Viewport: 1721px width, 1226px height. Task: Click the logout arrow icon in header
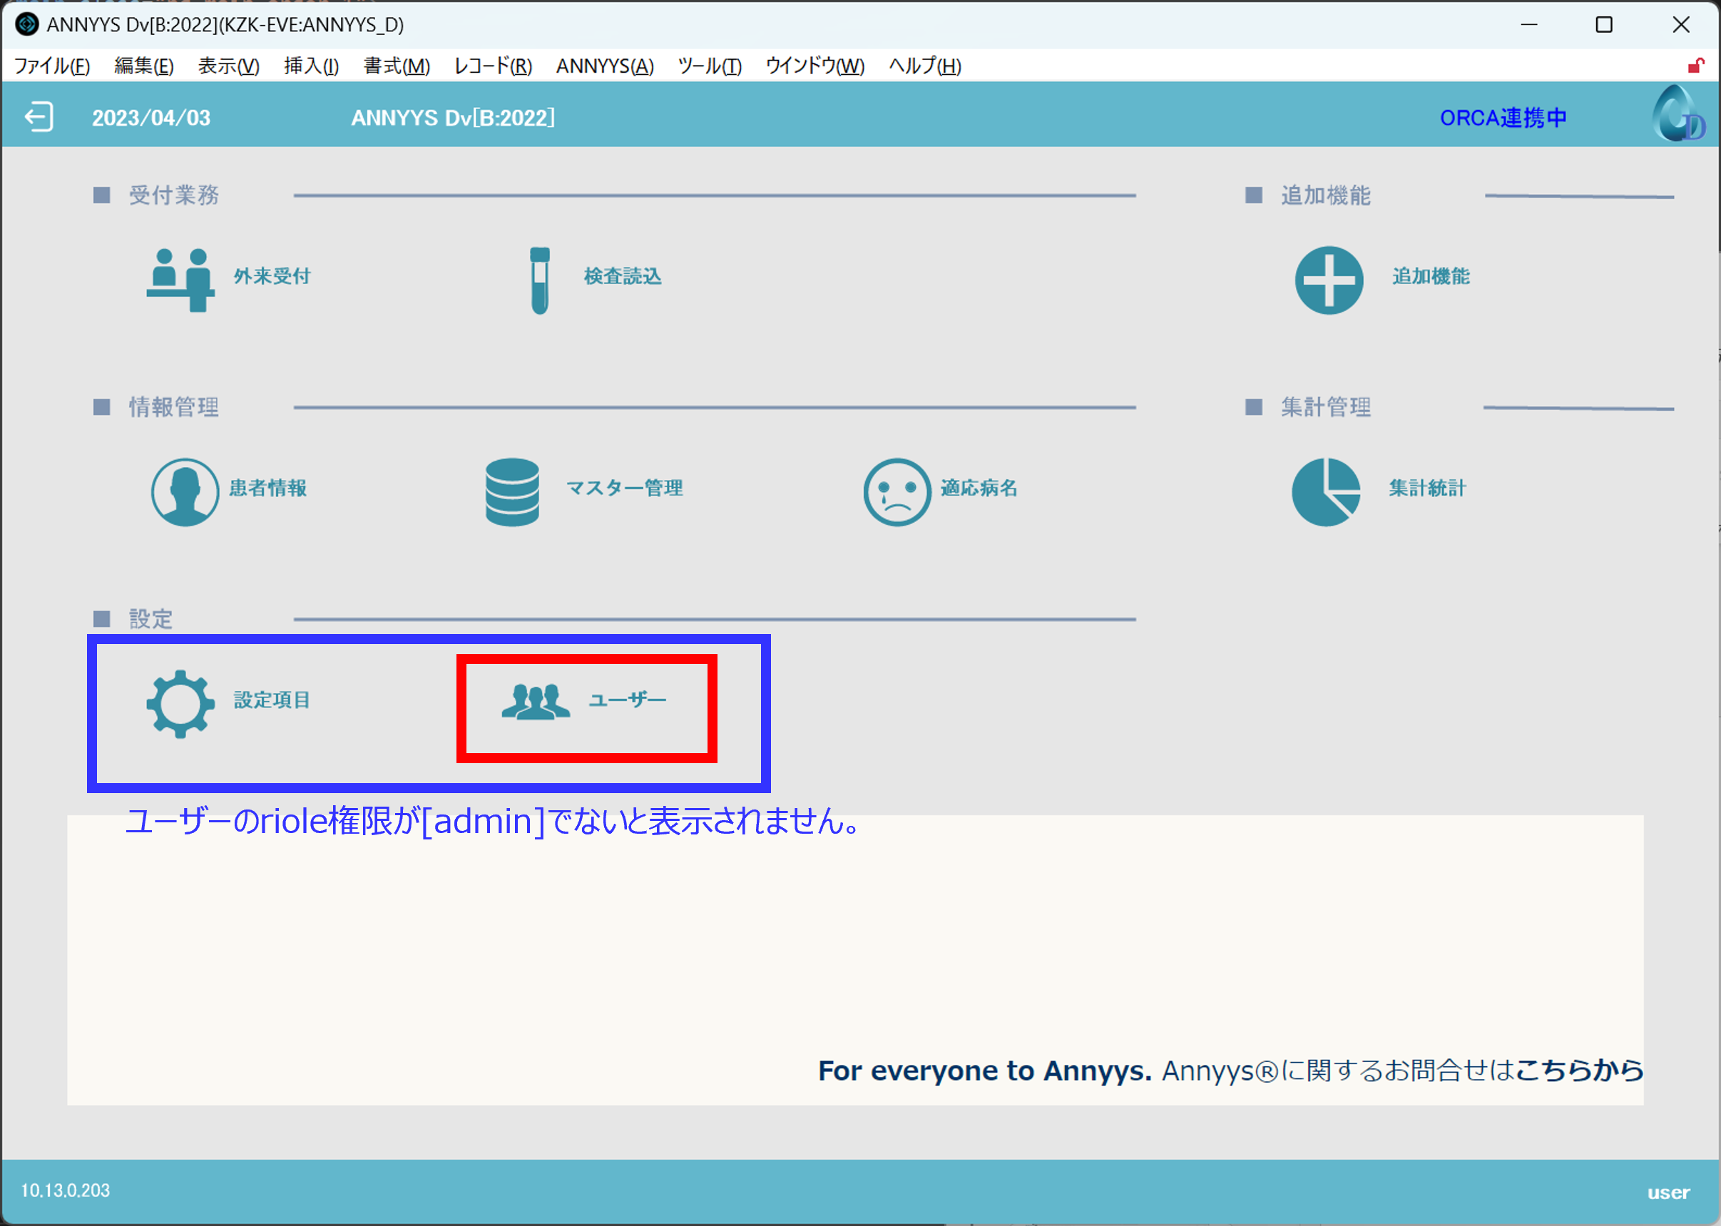(39, 117)
